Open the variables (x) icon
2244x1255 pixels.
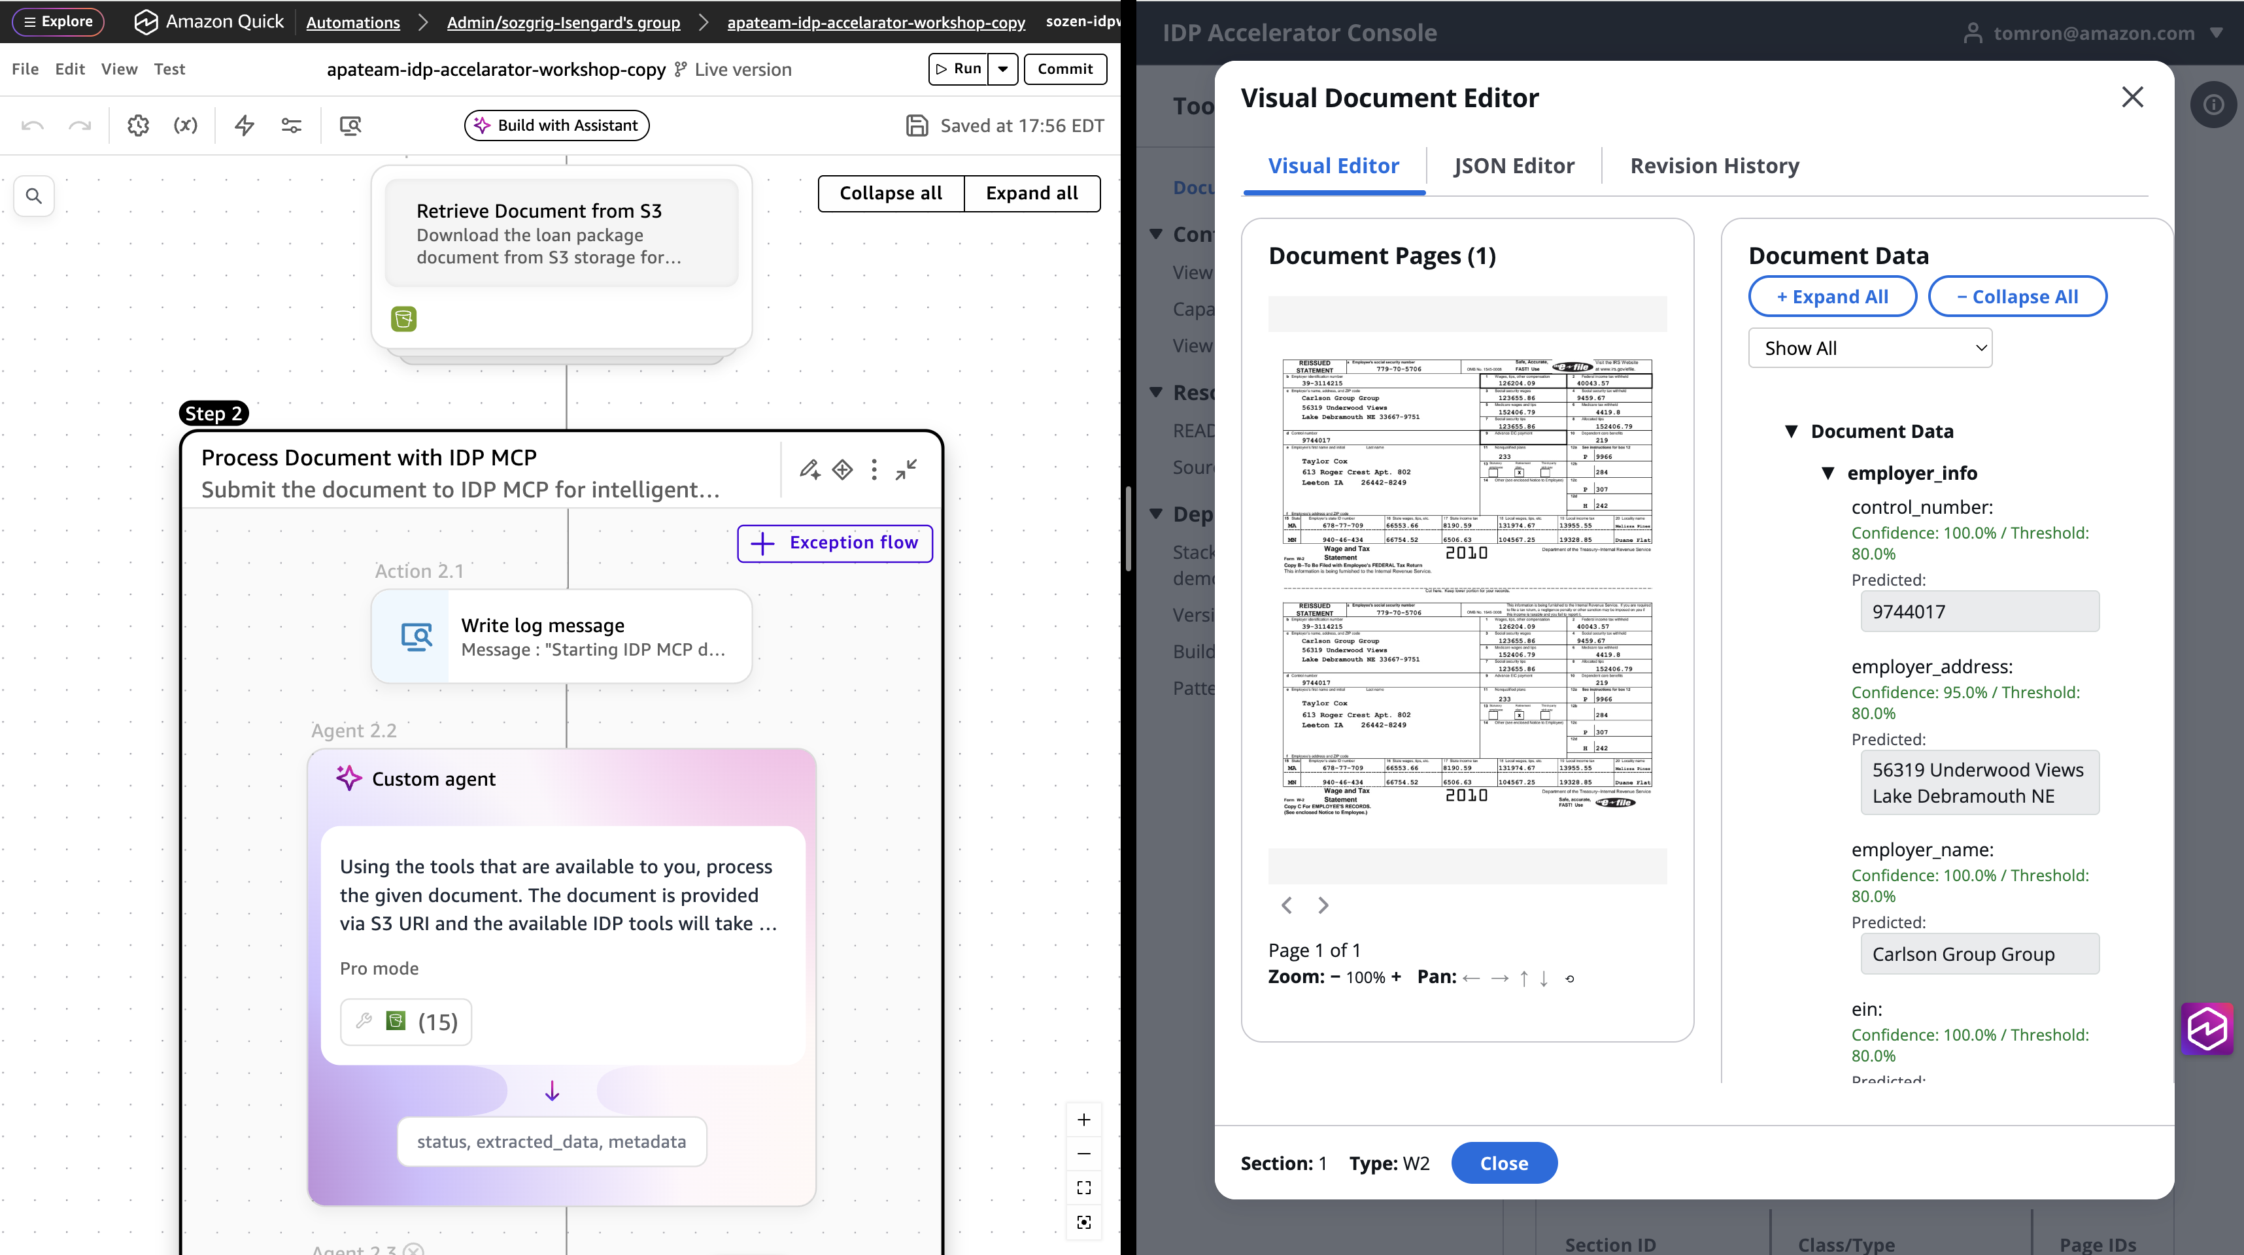click(186, 125)
